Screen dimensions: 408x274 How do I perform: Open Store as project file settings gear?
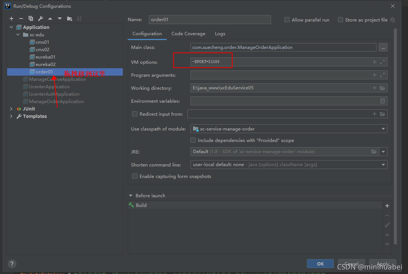pyautogui.click(x=393, y=20)
